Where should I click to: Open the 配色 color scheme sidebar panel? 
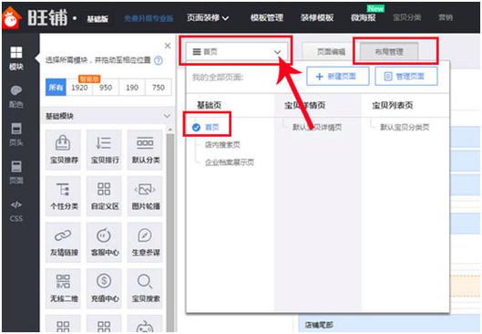[16, 97]
